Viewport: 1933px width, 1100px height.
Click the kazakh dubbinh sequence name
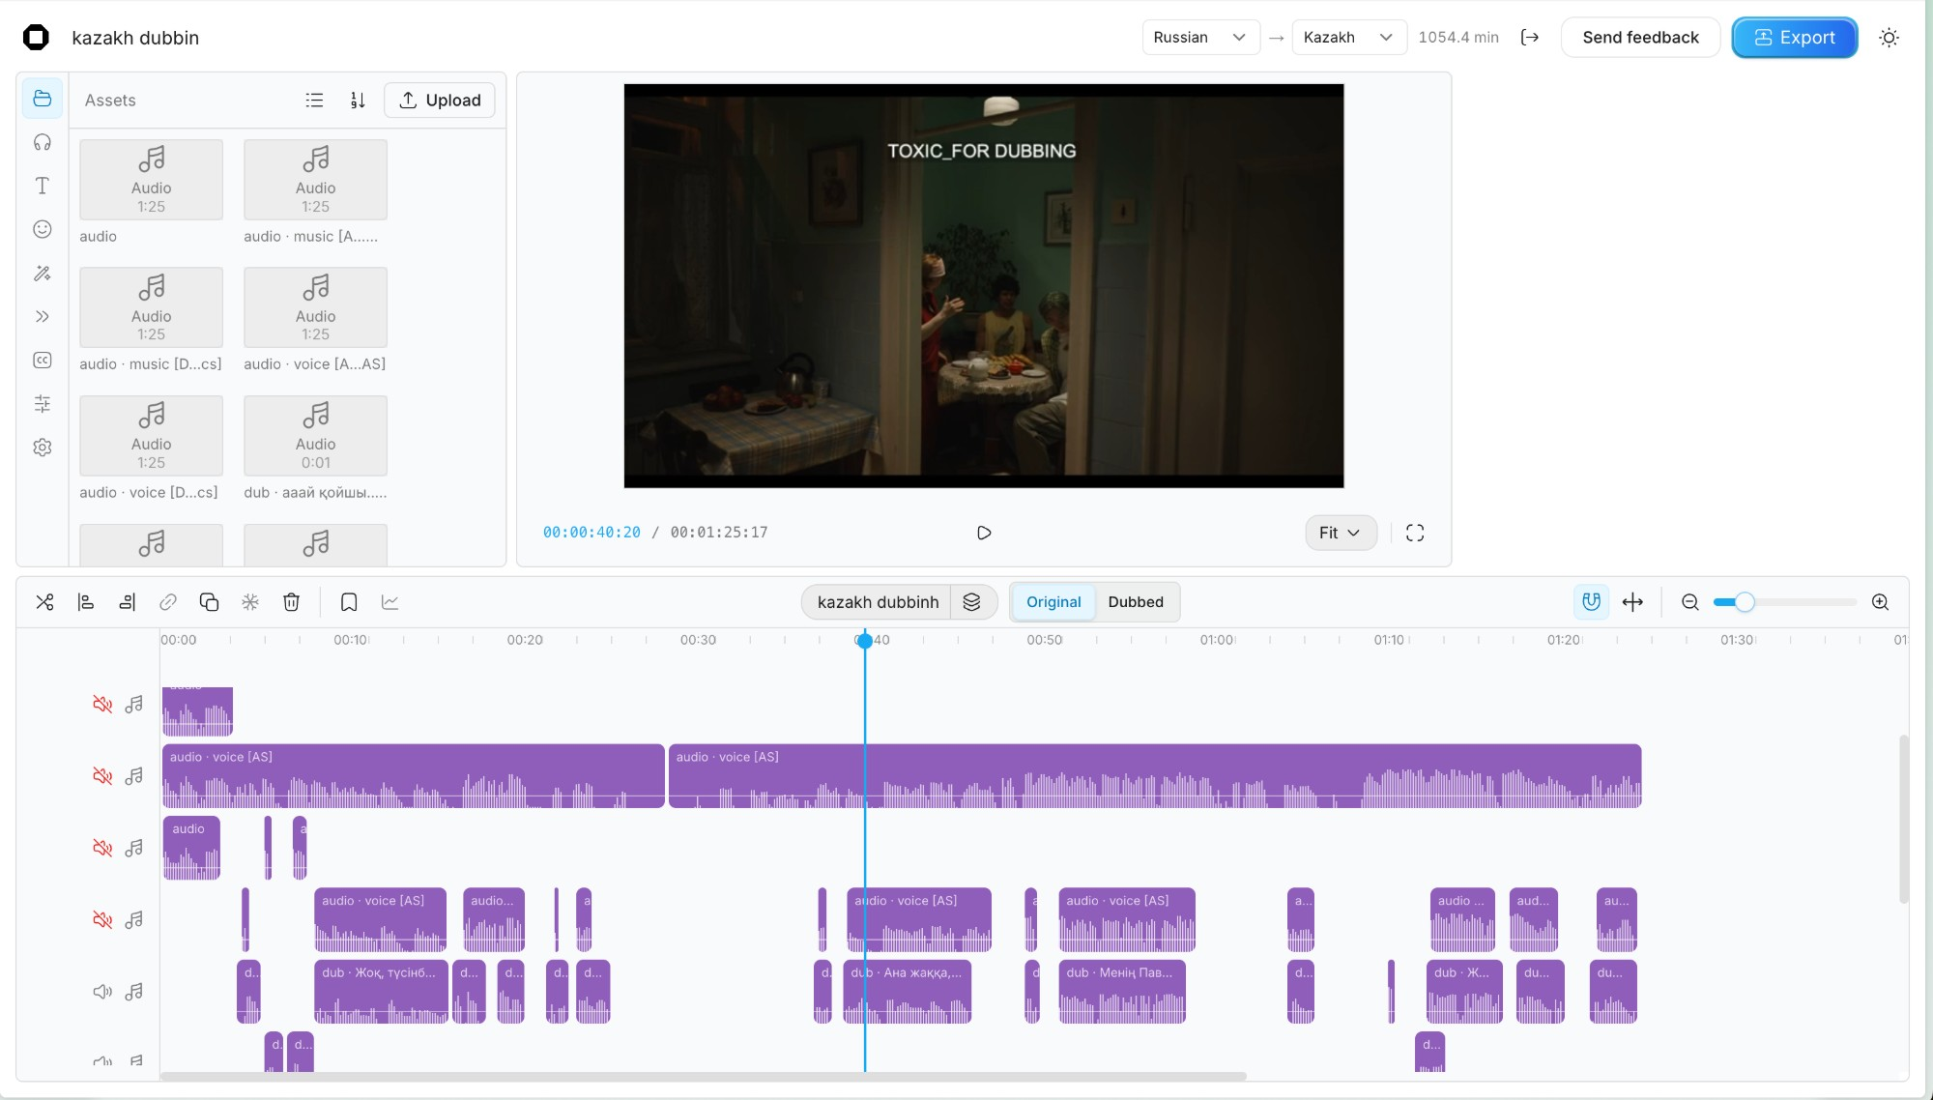point(878,602)
